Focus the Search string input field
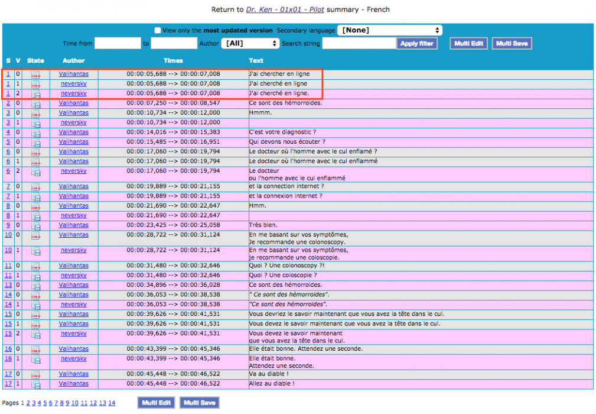Screen dimensions: 596x414 coord(359,43)
